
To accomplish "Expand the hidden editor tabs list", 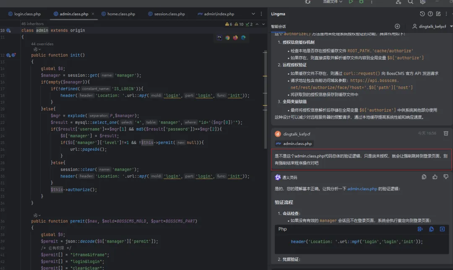I will [253, 14].
